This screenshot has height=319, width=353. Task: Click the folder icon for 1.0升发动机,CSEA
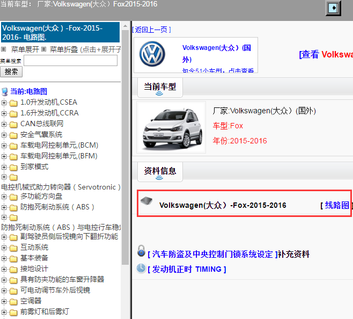(x=13, y=103)
